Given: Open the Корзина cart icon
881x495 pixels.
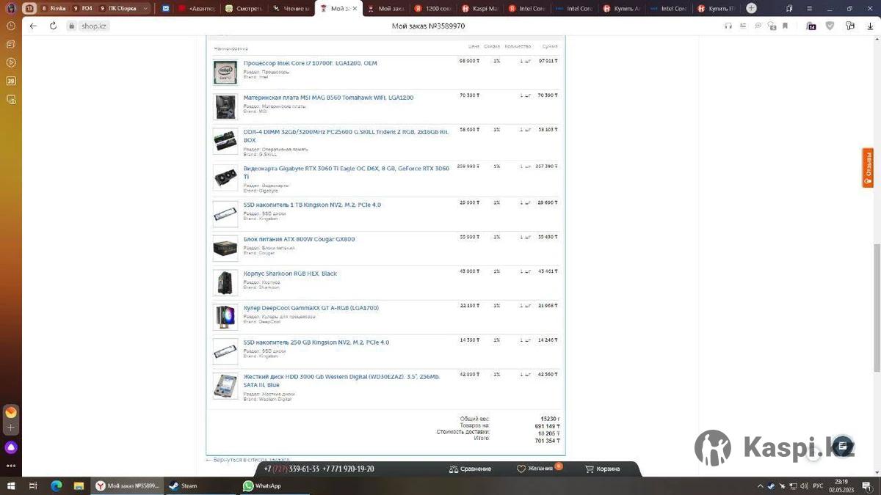Looking at the screenshot, I should [x=602, y=469].
